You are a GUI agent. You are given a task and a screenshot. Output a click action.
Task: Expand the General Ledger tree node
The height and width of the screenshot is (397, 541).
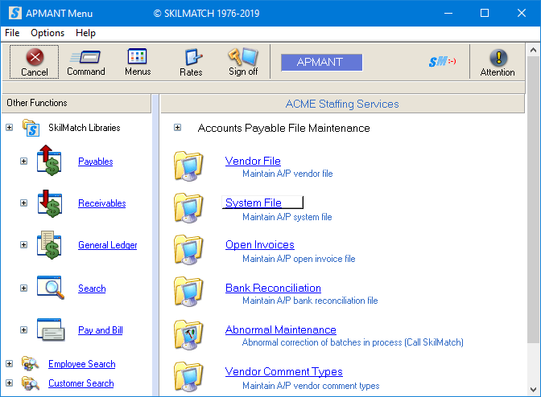[x=23, y=245]
